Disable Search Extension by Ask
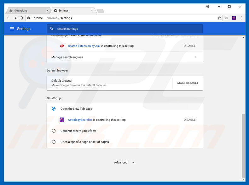 190,46
